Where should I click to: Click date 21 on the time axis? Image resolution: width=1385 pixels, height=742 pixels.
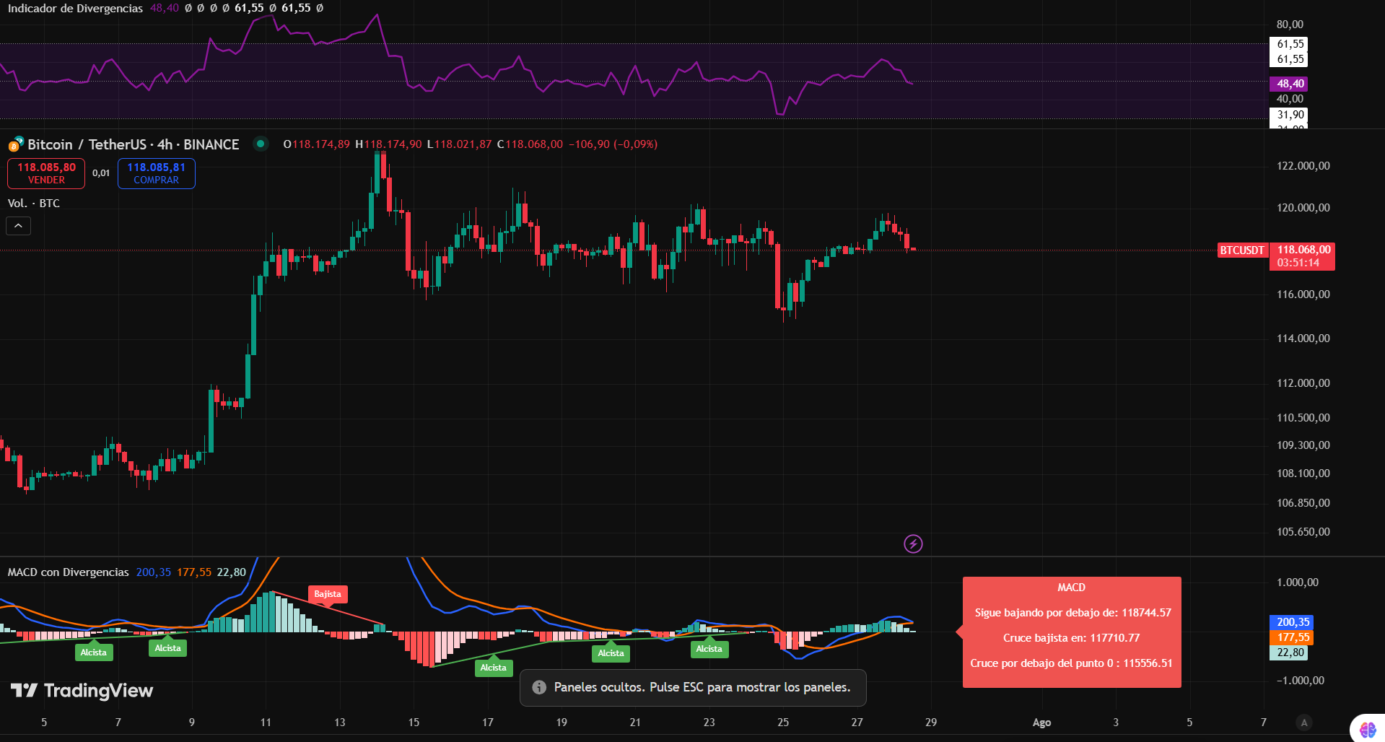click(635, 723)
